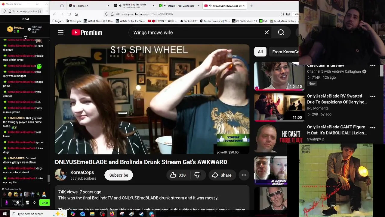Open the crypto bookmarks folder

tap(58, 21)
